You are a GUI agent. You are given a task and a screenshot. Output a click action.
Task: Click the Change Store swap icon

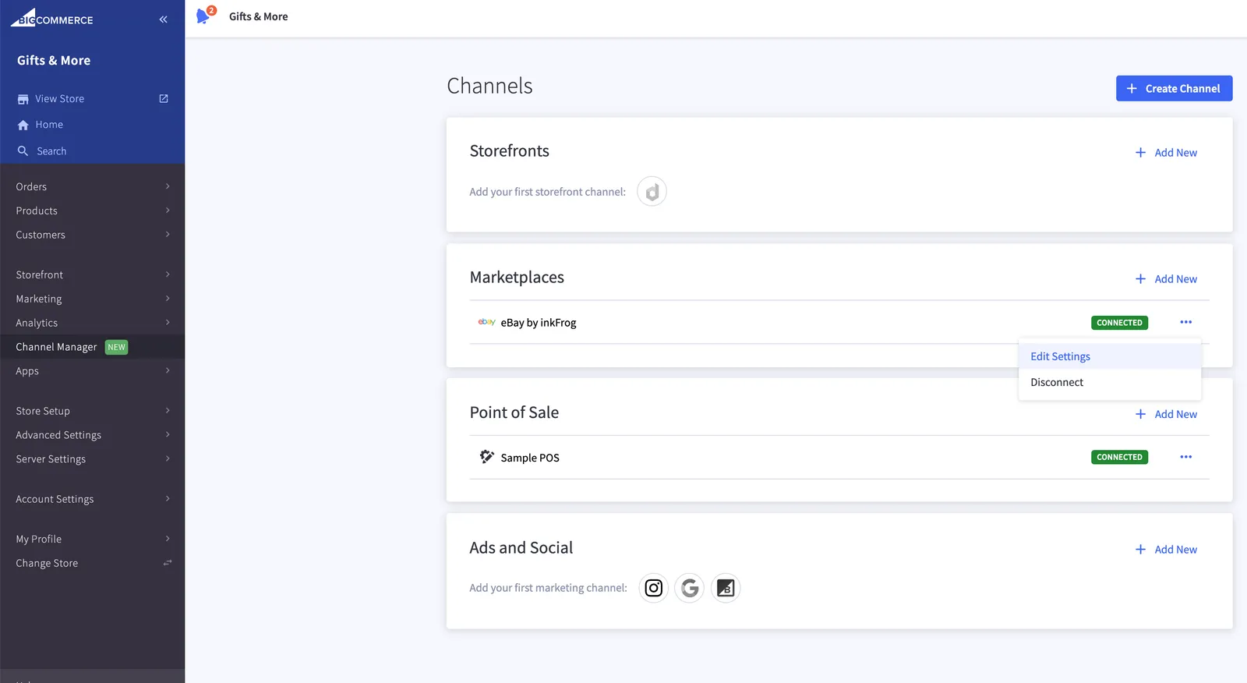[167, 563]
